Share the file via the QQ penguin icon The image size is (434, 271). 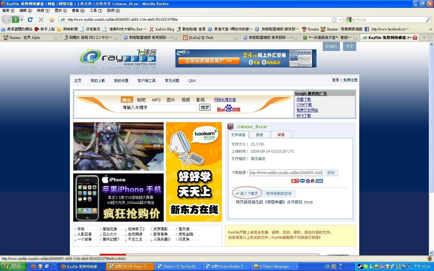point(313,181)
